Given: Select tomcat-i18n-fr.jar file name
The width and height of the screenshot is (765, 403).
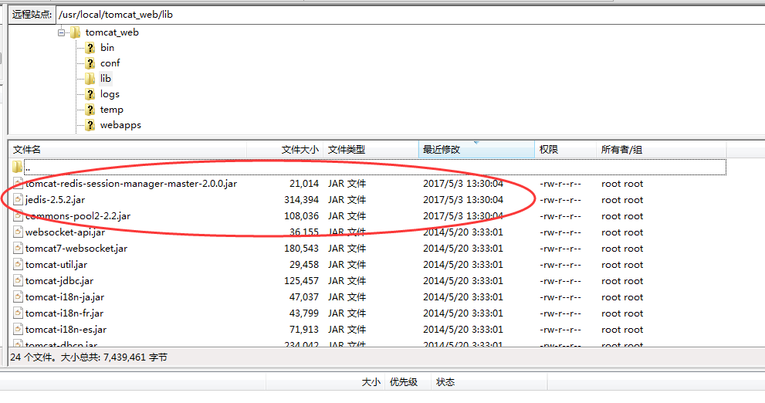Looking at the screenshot, I should pyautogui.click(x=64, y=313).
